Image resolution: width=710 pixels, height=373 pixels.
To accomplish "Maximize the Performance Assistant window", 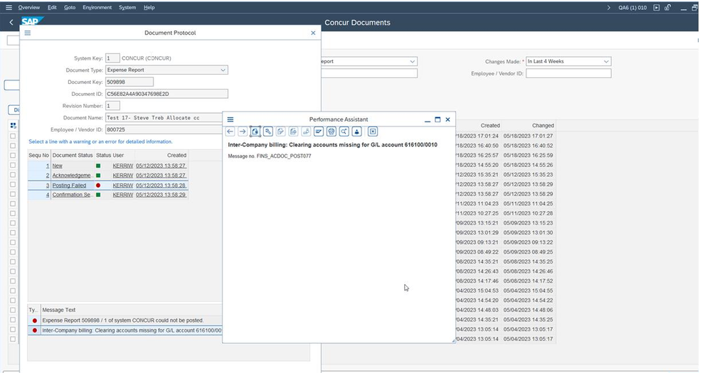I will (x=438, y=119).
